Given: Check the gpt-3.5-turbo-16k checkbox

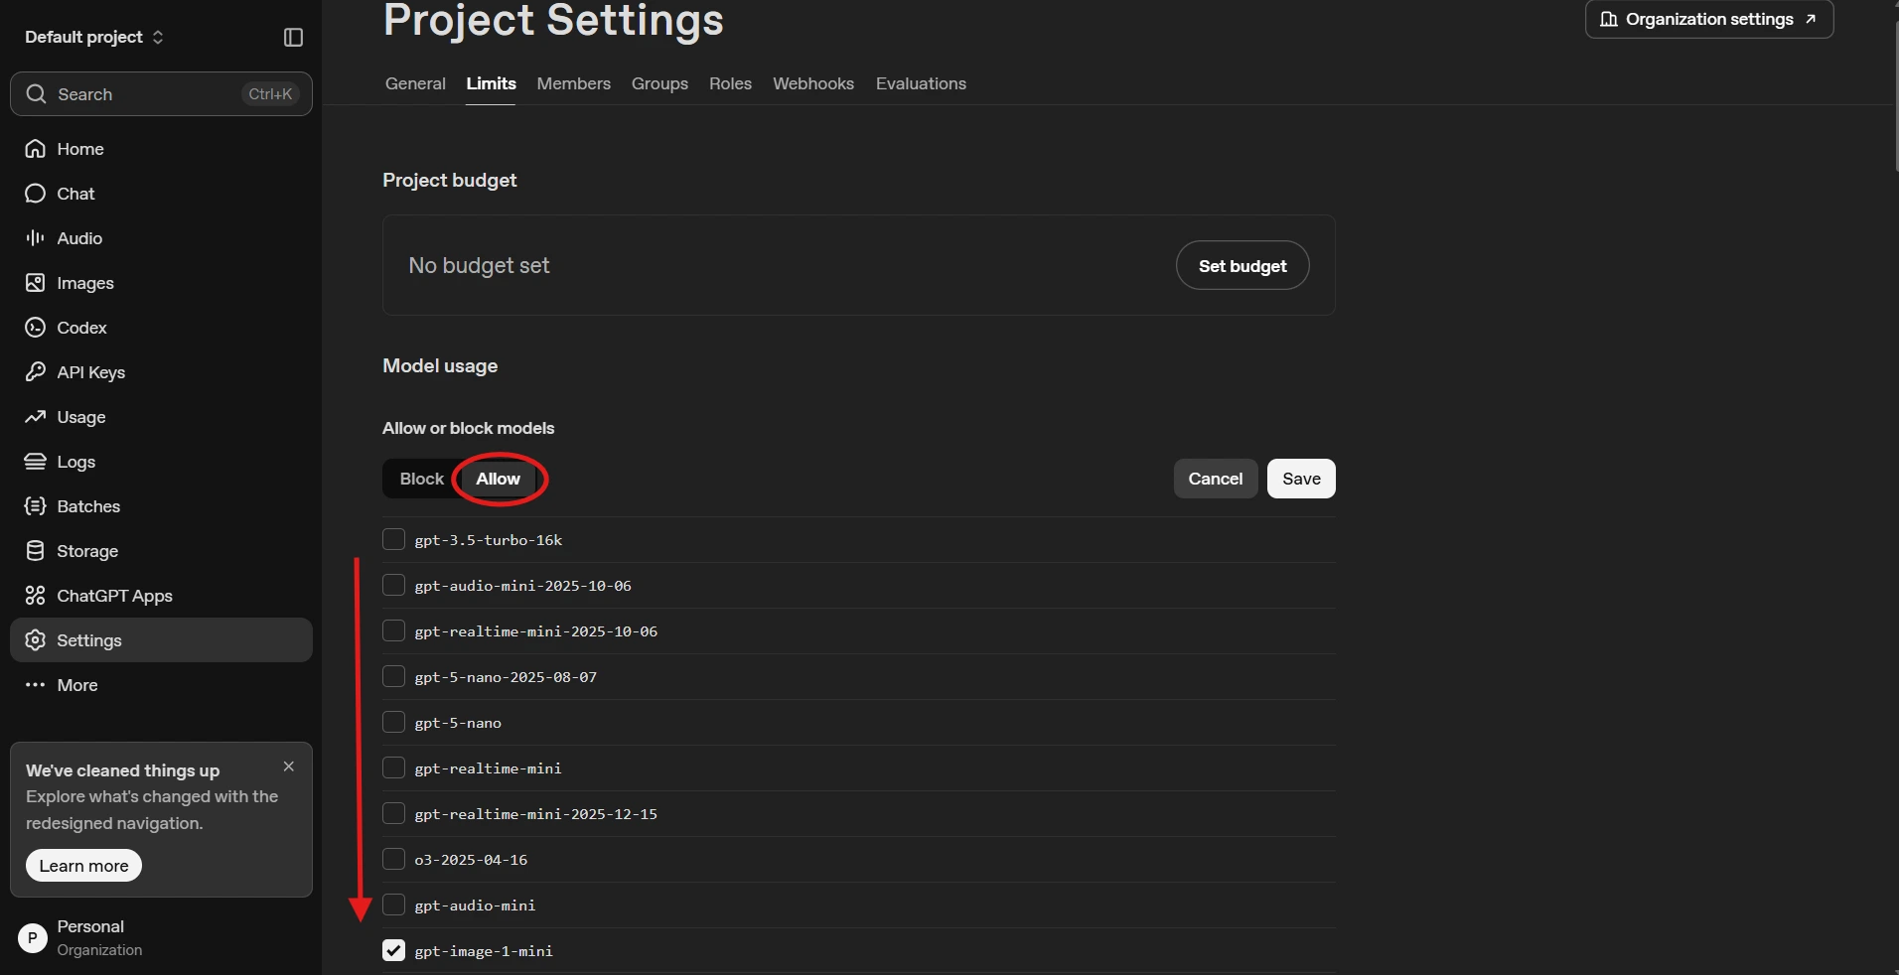Looking at the screenshot, I should (394, 539).
